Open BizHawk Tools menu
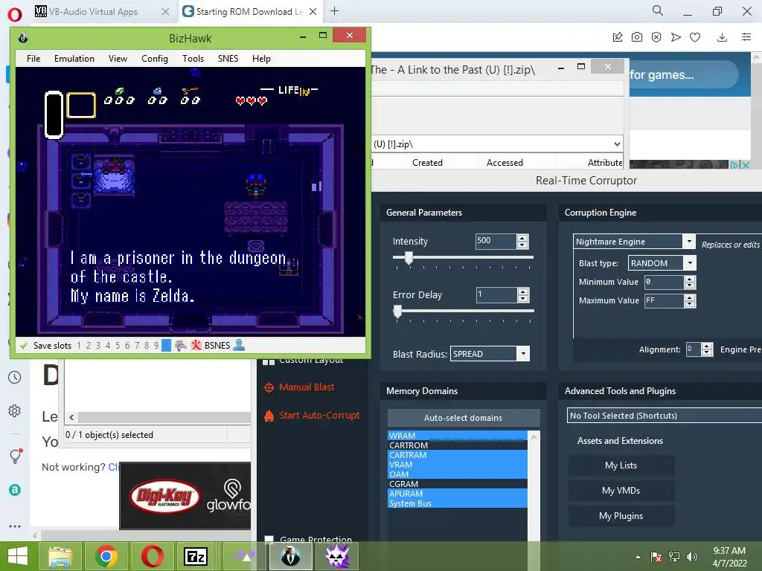The image size is (762, 571). [193, 59]
